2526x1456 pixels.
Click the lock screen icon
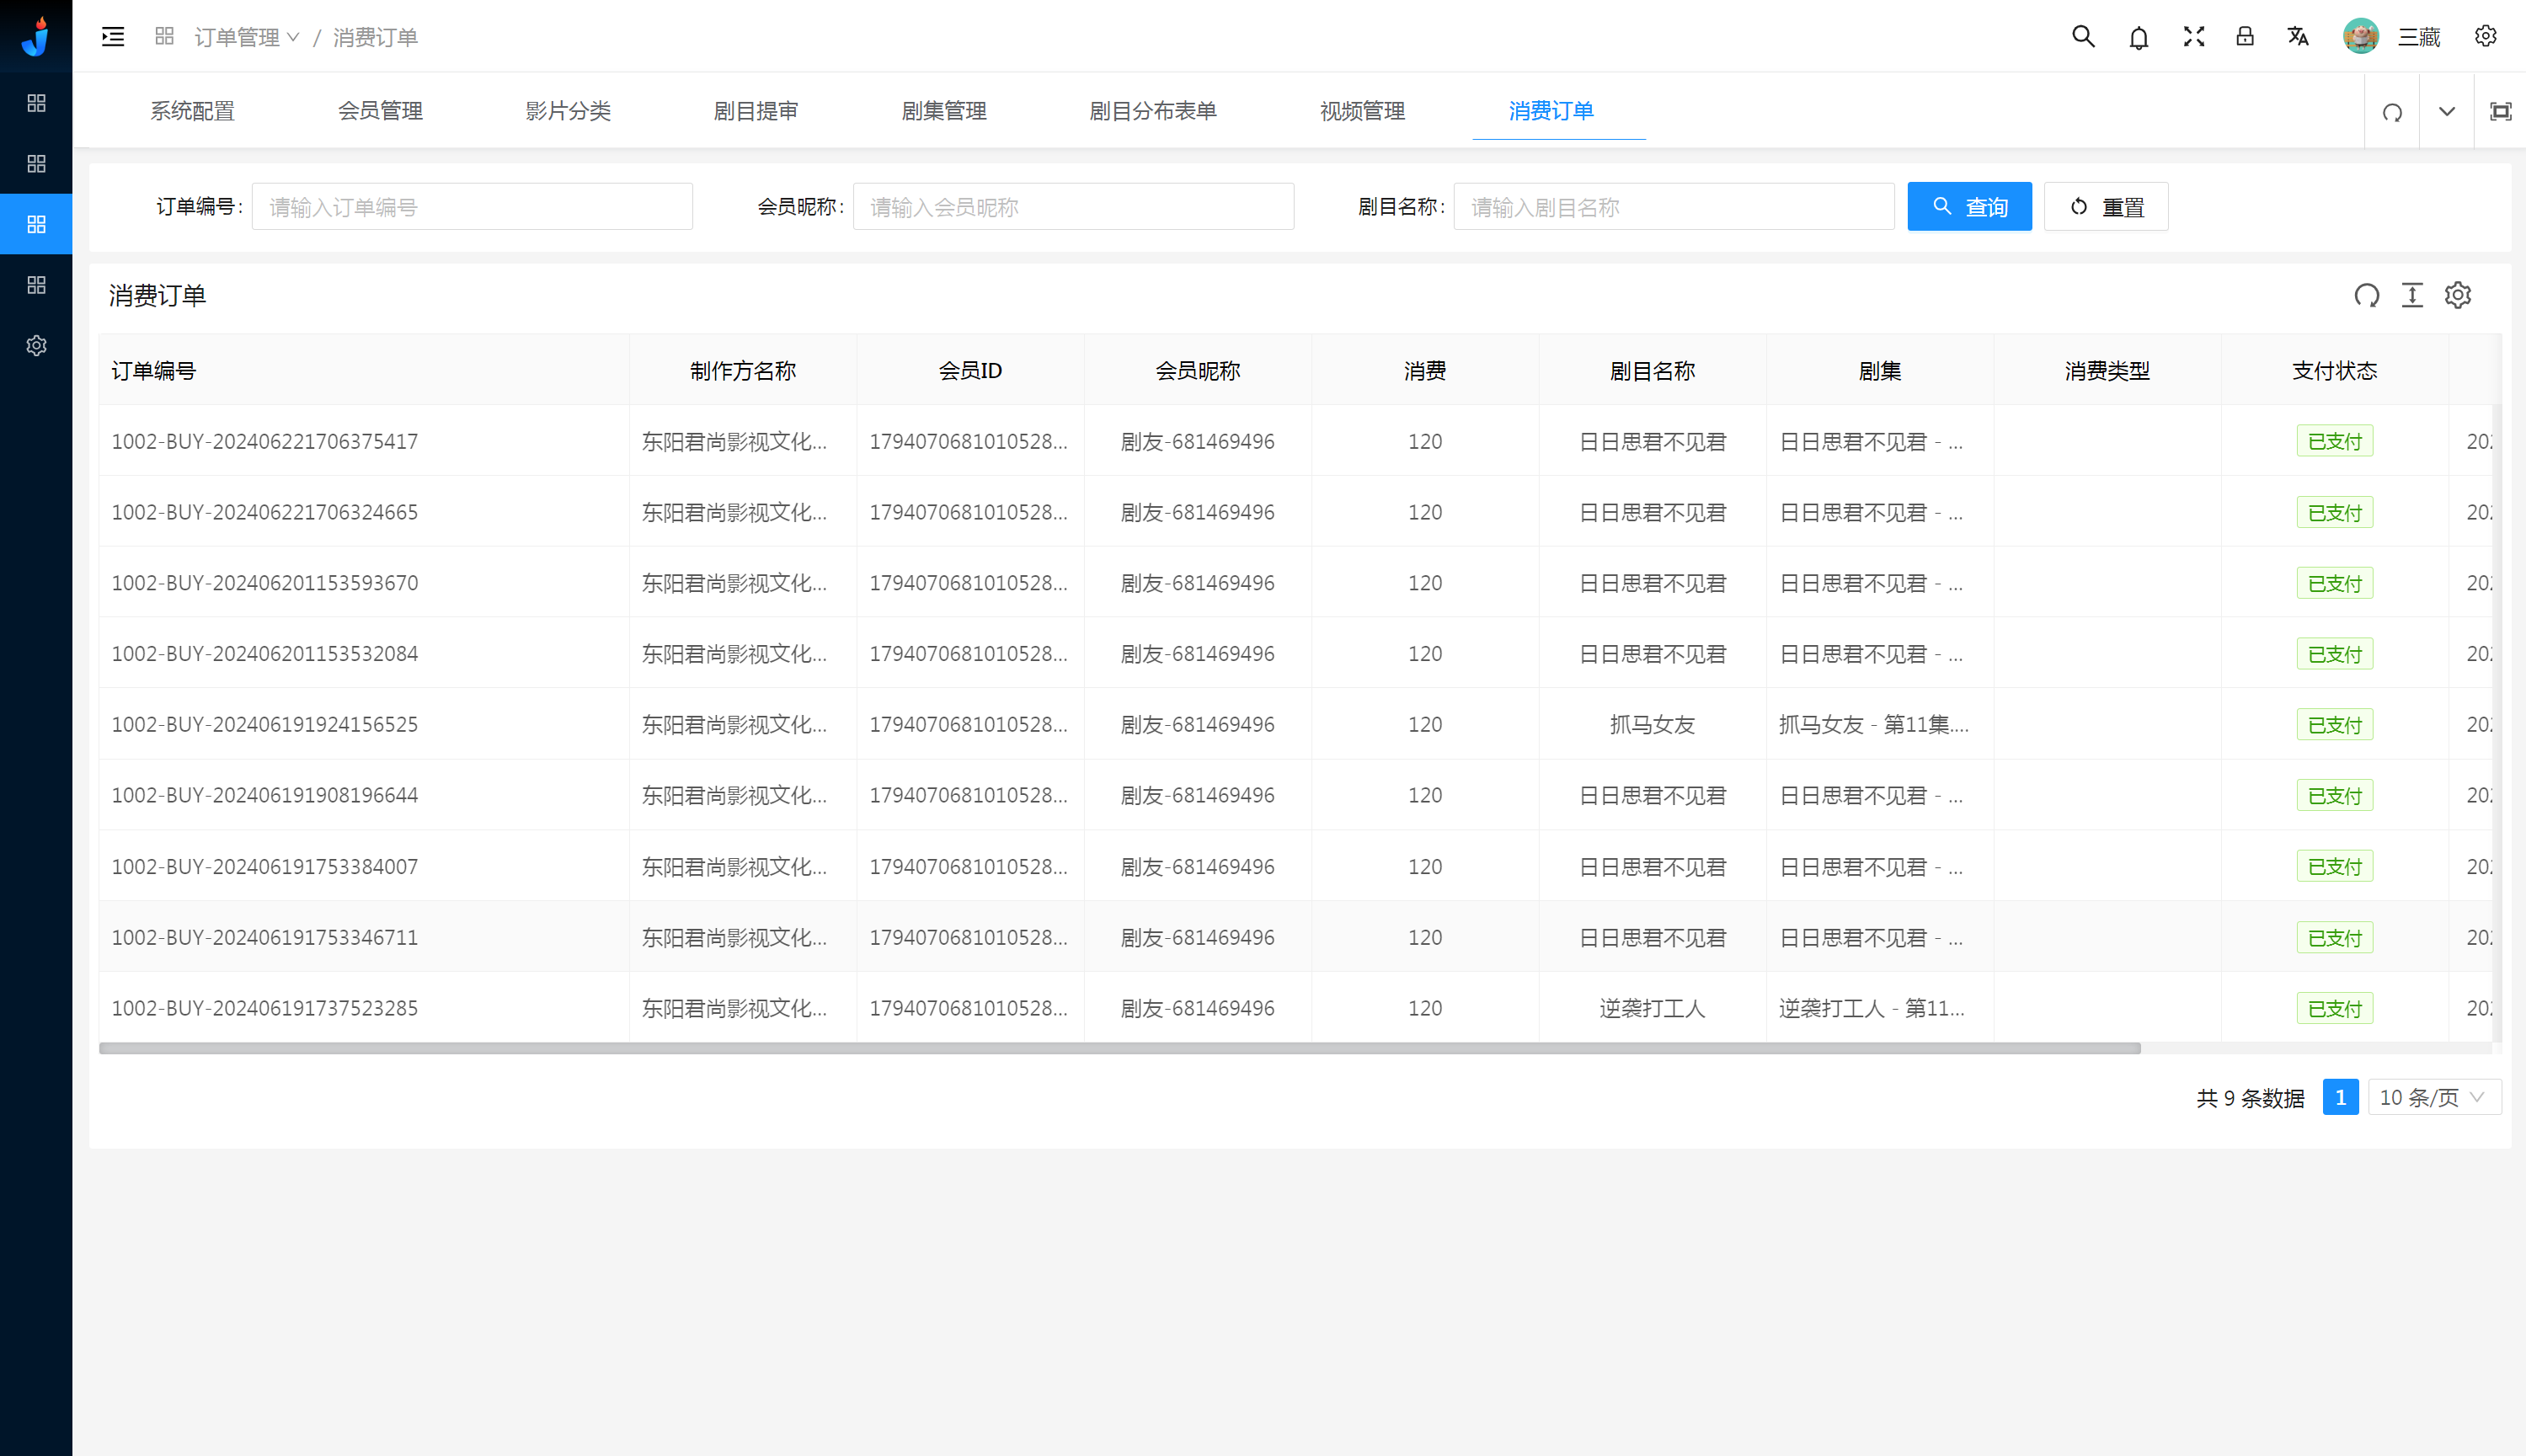pos(2245,37)
